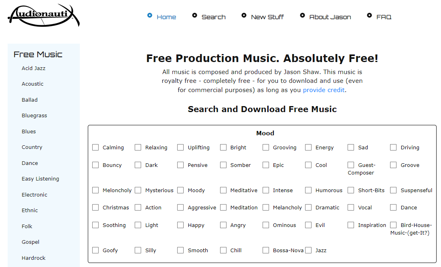Open the FAQ menu item
Viewport: 441px width, 267px height.
point(384,17)
